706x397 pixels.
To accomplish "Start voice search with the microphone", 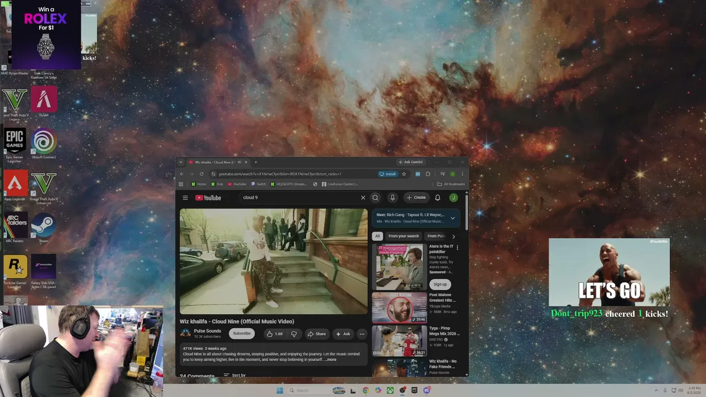I will tap(393, 198).
